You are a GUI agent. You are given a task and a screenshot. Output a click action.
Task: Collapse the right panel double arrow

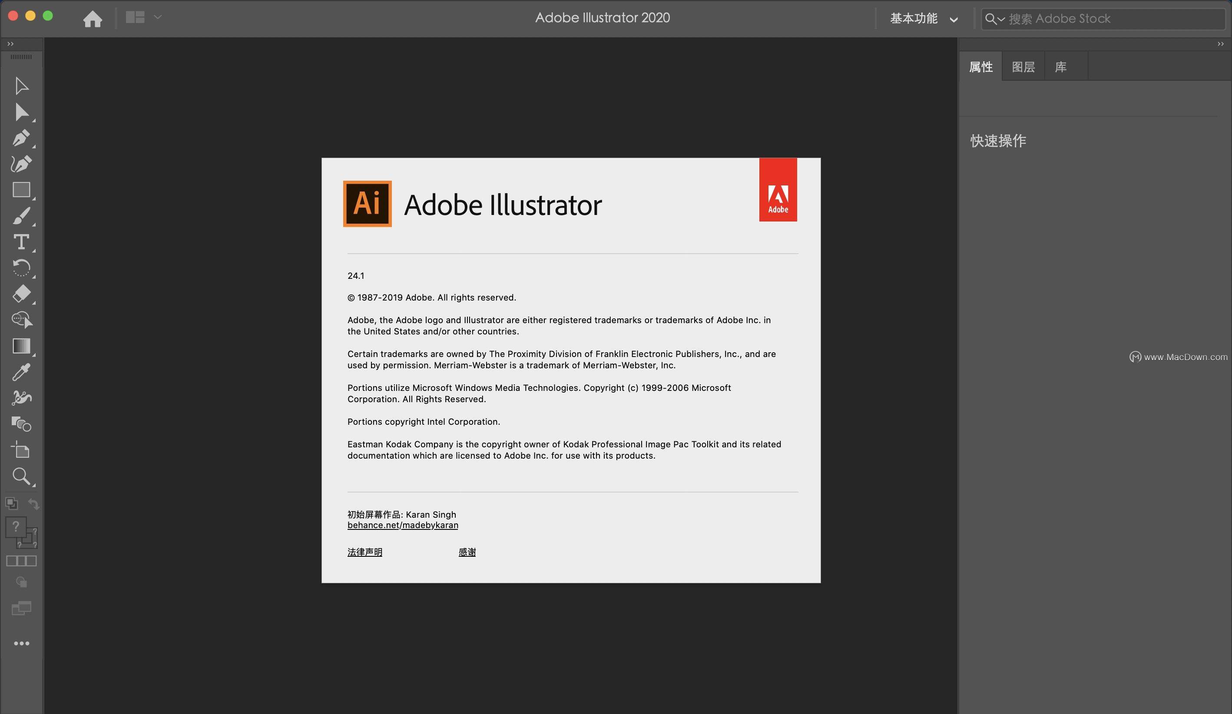(x=1220, y=44)
